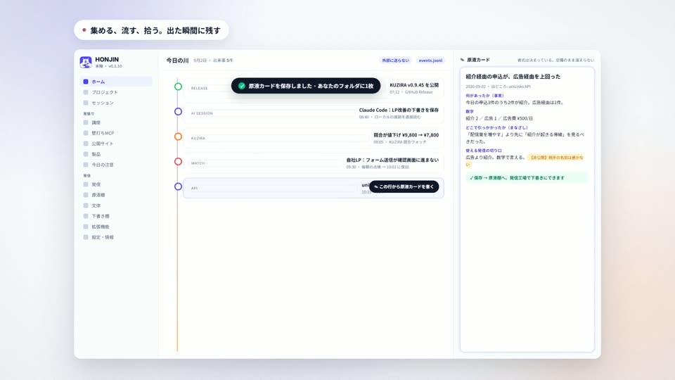Click the square icon beside 発信
675x380 pixels.
(x=86, y=184)
